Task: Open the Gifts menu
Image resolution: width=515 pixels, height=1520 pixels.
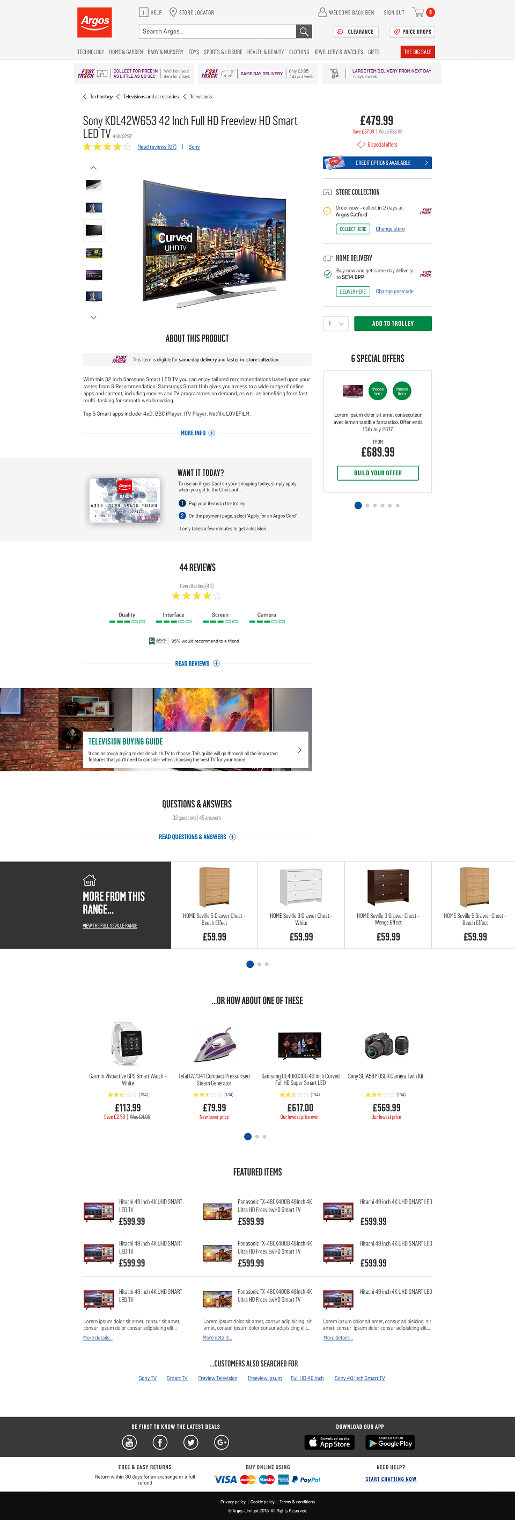Action: [373, 52]
